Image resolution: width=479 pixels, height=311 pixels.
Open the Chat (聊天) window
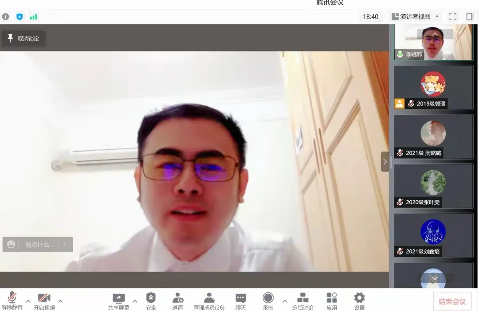tap(240, 301)
